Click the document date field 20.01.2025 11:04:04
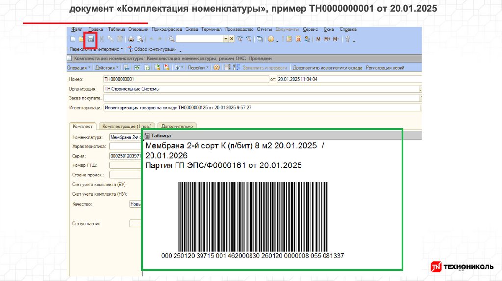502x281 pixels. (x=349, y=79)
